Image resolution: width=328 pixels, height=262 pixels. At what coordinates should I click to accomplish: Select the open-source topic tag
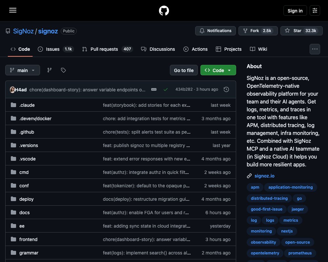(297, 242)
